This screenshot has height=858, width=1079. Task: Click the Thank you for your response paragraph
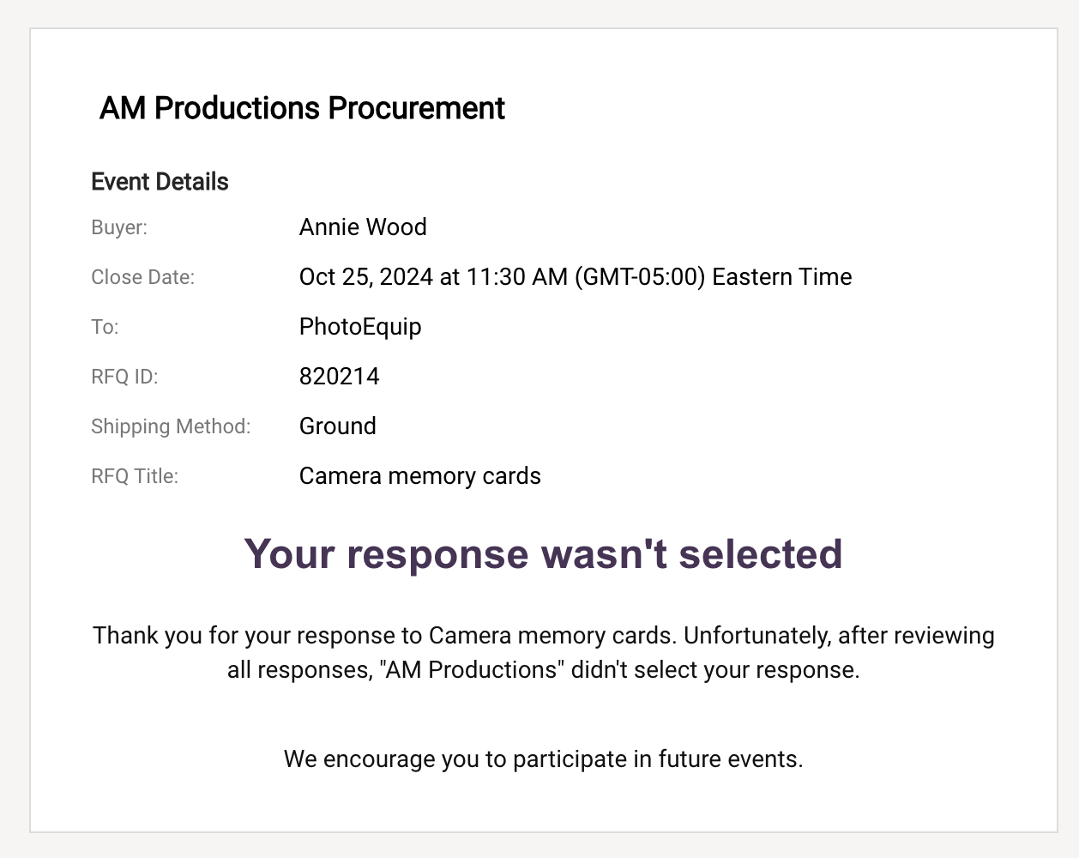[544, 652]
